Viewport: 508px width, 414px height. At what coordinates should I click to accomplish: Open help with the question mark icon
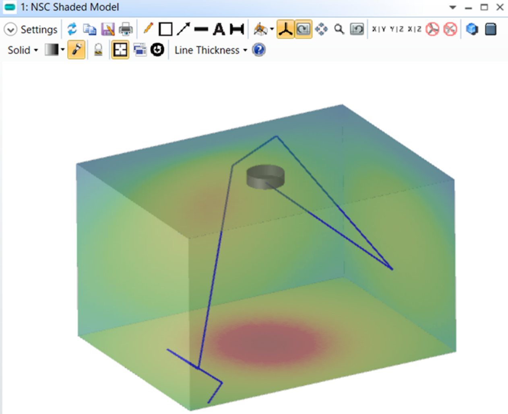click(x=259, y=50)
